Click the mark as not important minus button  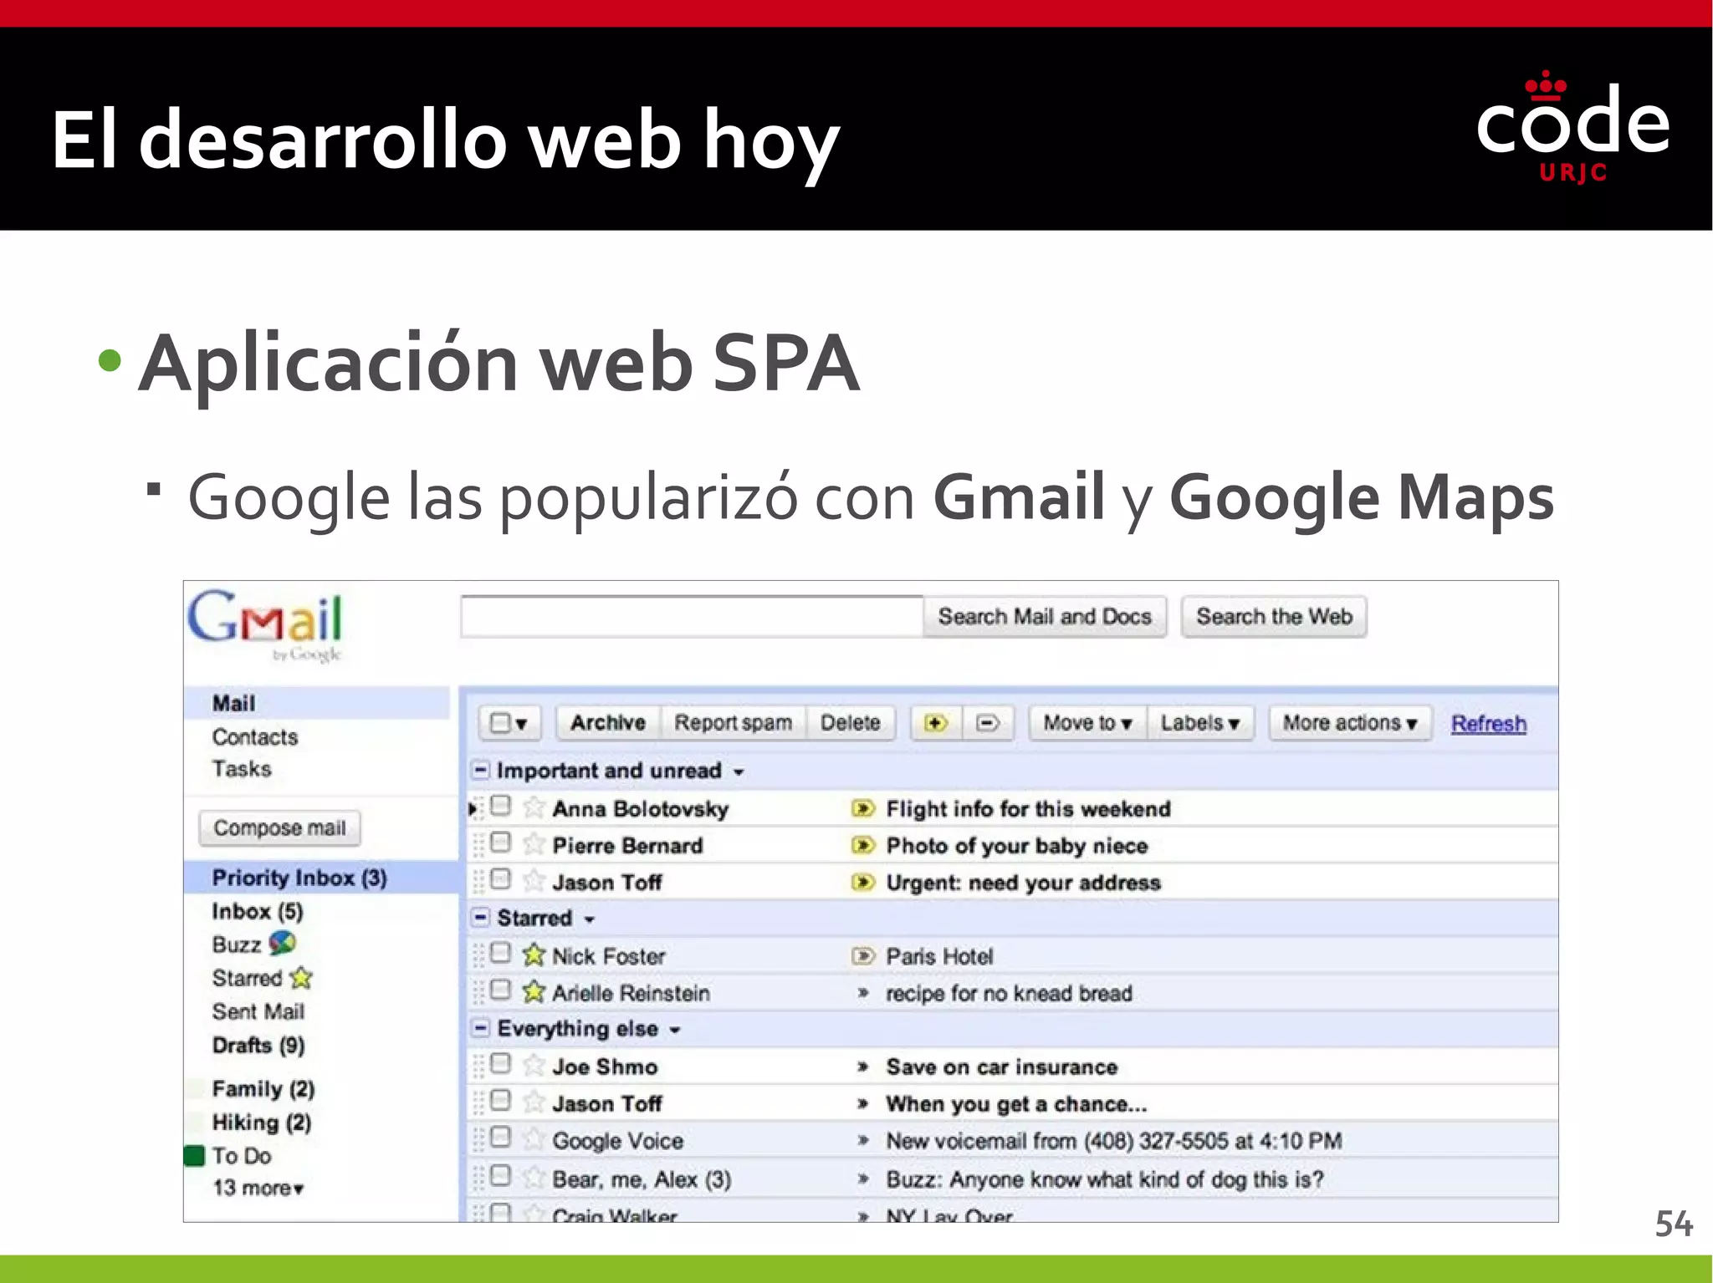coord(988,723)
